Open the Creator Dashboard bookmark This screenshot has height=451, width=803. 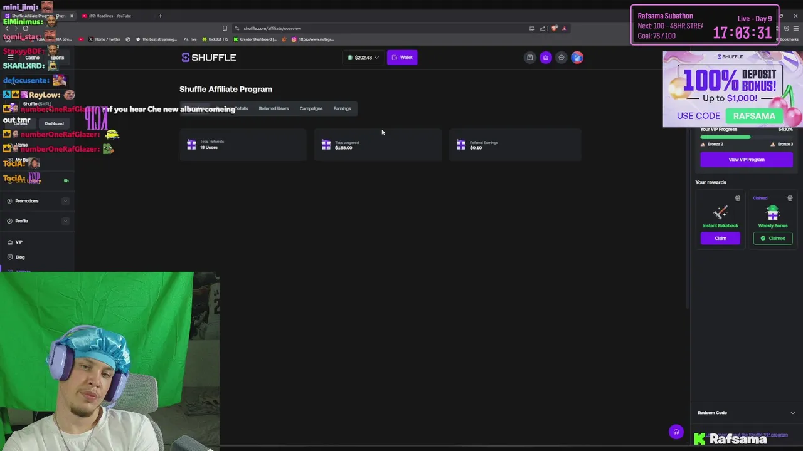click(x=255, y=39)
